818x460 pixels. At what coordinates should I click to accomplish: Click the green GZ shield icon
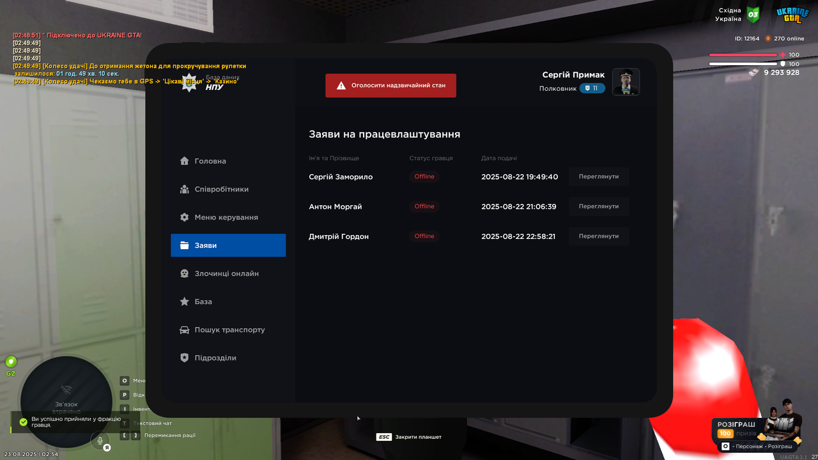point(11,362)
